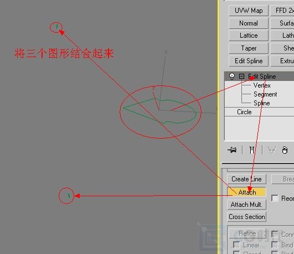Image resolution: width=294 pixels, height=254 pixels.
Task: Click the Remove Modifier trash icon
Action: (x=285, y=150)
